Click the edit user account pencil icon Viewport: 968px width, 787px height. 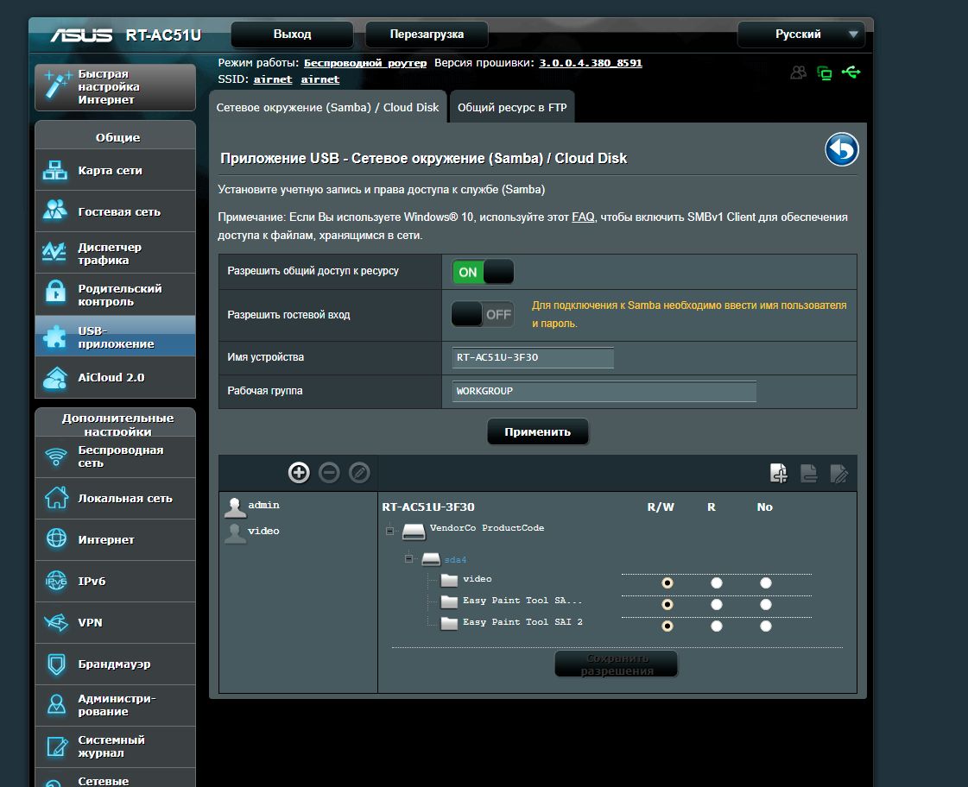point(359,472)
